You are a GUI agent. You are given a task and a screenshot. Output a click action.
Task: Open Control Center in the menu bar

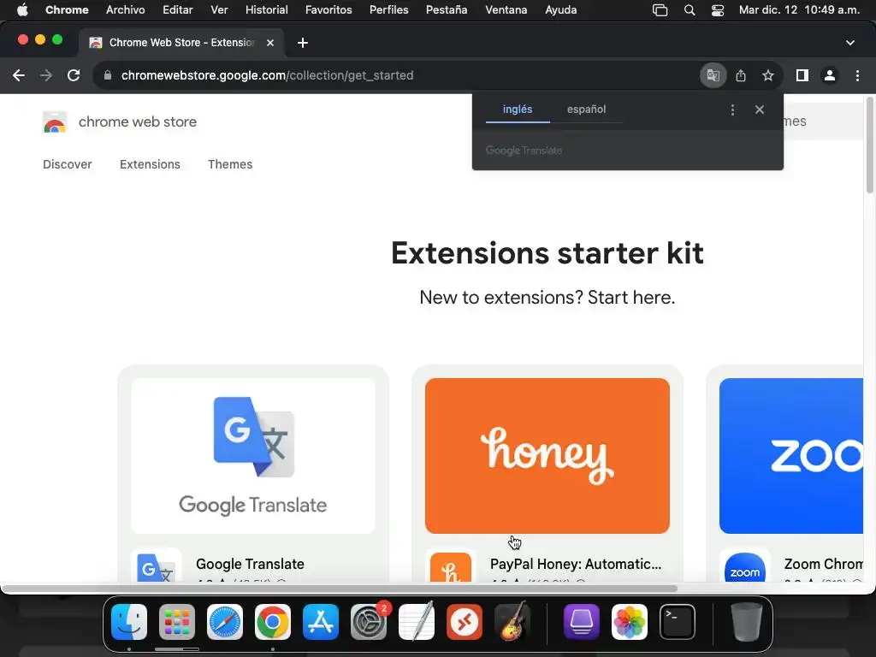(718, 10)
